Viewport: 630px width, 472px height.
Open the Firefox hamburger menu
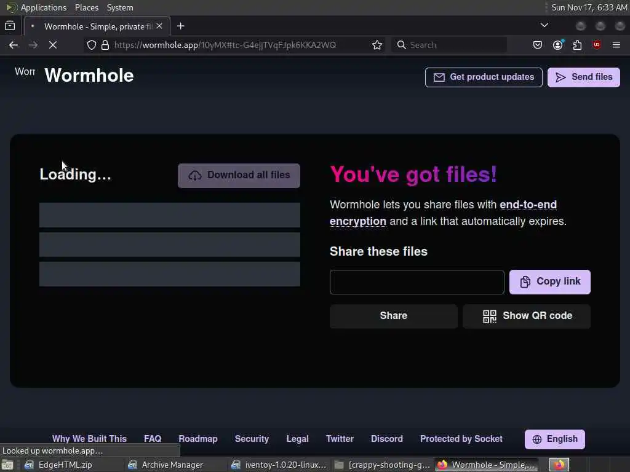pos(616,45)
